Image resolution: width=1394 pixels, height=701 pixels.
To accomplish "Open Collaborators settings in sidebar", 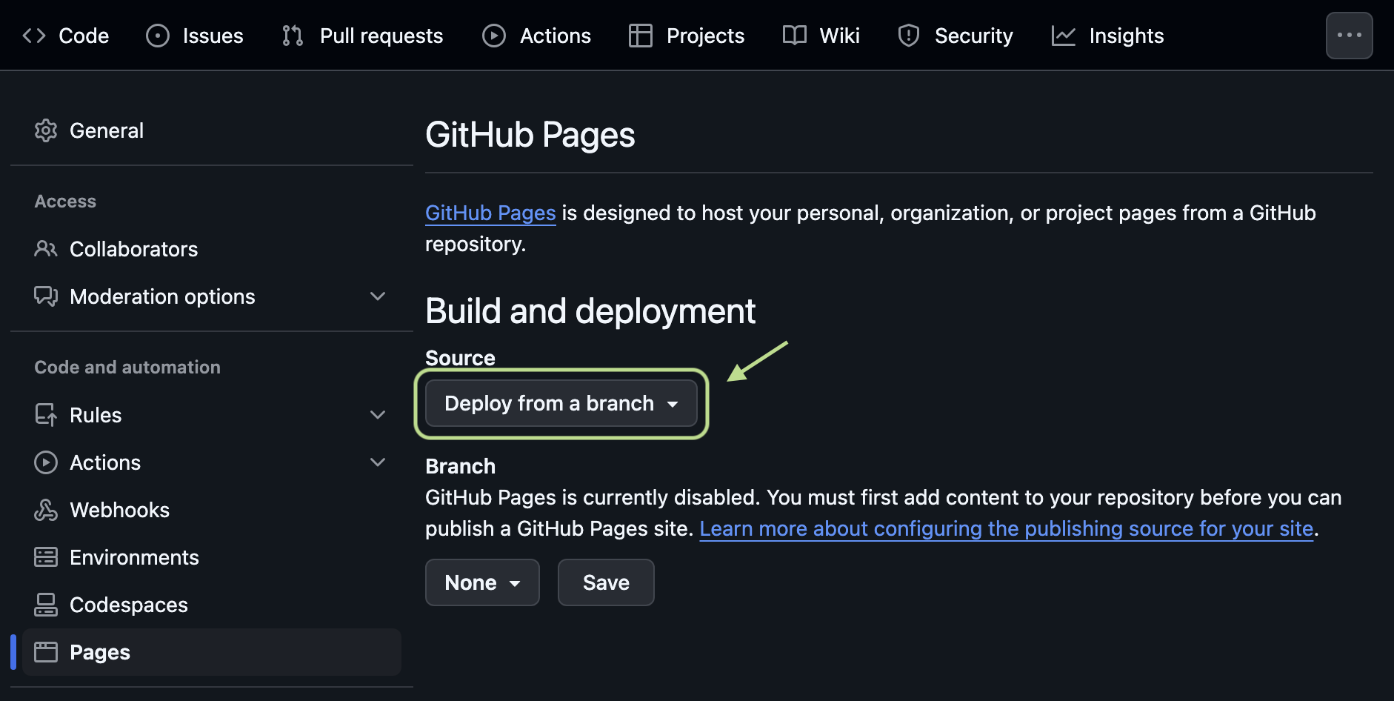I will 212,249.
